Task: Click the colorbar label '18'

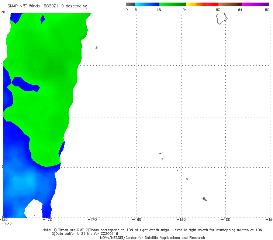Action: [159, 10]
